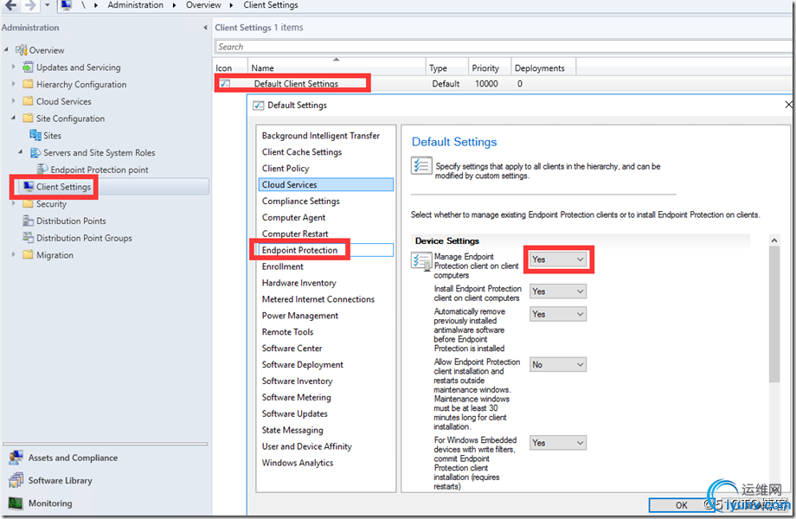This screenshot has width=796, height=519.
Task: Expand the Updates and Servicing node
Action: 14,67
